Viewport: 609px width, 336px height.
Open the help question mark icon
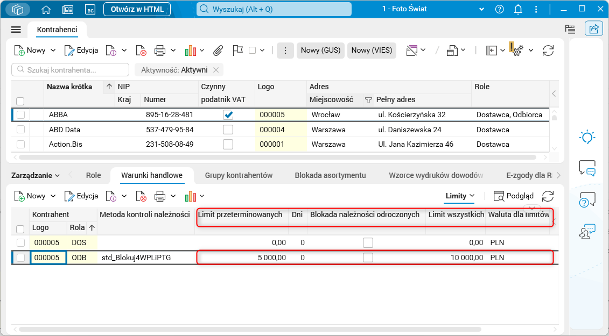500,9
